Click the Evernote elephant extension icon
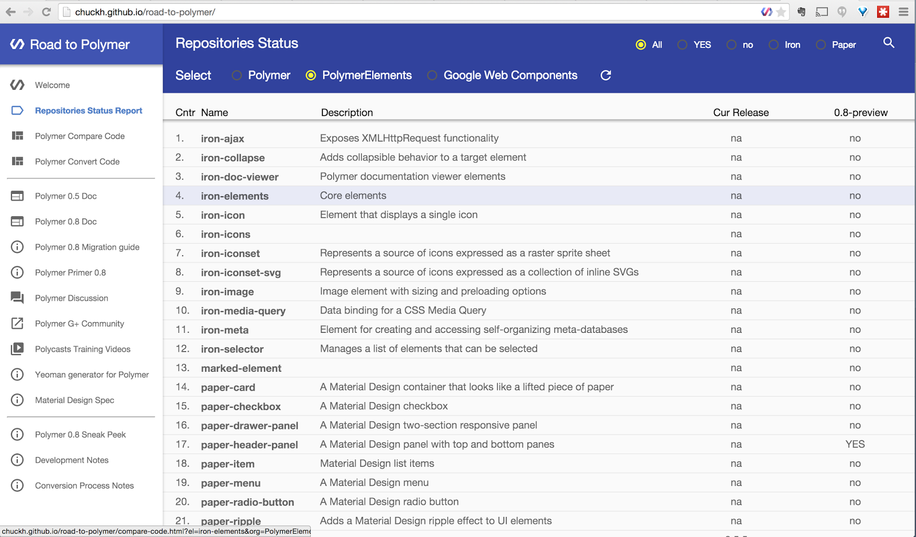The width and height of the screenshot is (916, 537). 801,11
